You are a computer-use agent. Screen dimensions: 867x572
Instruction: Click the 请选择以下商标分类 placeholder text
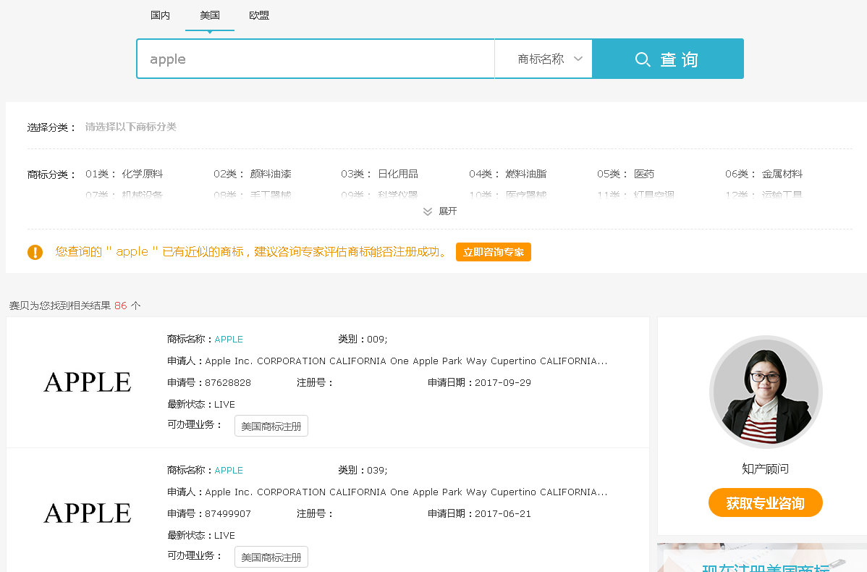point(130,127)
